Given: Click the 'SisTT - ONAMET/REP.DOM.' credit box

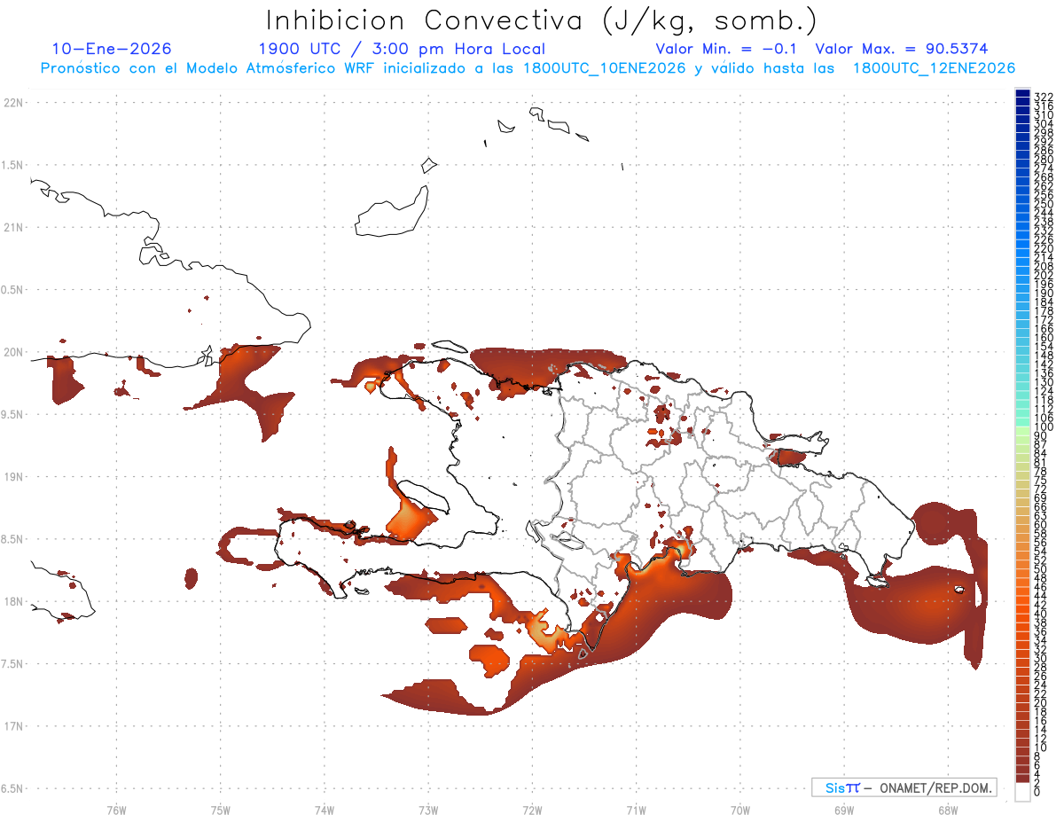Looking at the screenshot, I should [x=904, y=787].
